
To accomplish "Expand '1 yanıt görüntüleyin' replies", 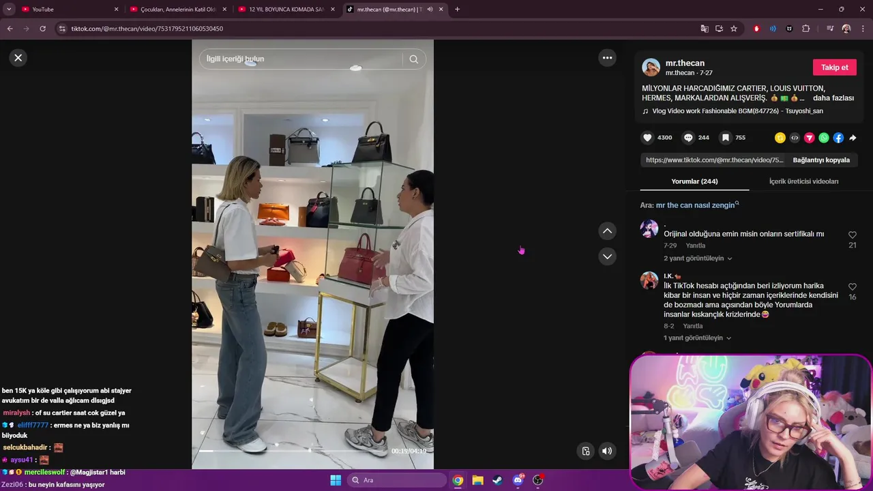I will pyautogui.click(x=698, y=338).
